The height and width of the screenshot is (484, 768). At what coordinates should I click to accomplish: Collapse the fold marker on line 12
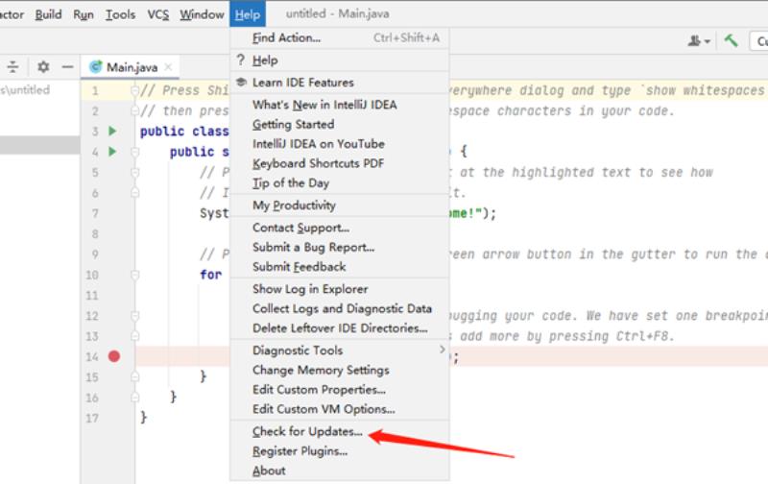(135, 316)
